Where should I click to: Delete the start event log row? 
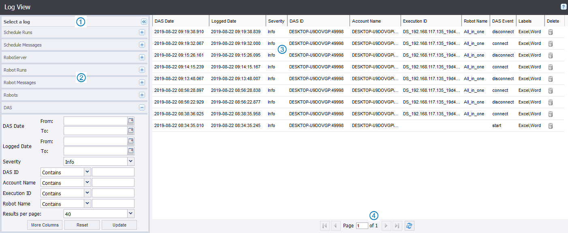(x=550, y=126)
